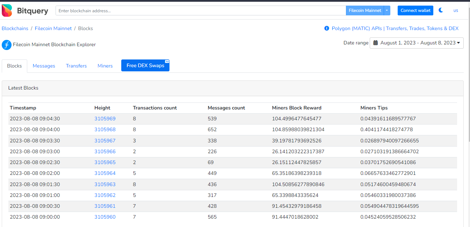Click the calendar icon in date range
This screenshot has height=227, width=470.
376,43
